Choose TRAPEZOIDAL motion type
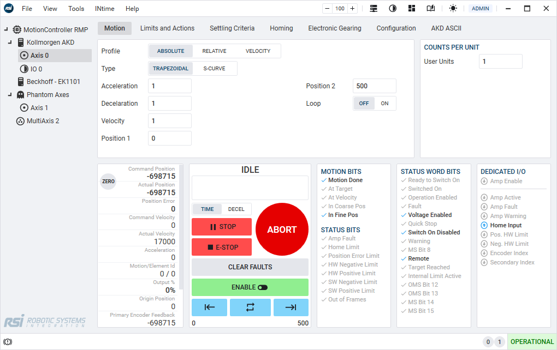The width and height of the screenshot is (557, 350). (x=170, y=69)
